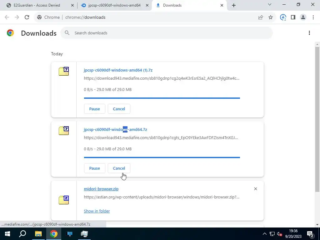Open the notification center icon
Viewport: 320px width, 240px height.
tap(310, 234)
